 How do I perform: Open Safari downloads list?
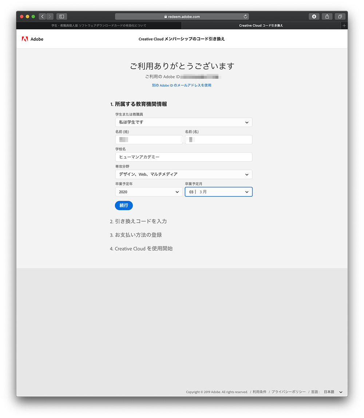(314, 16)
